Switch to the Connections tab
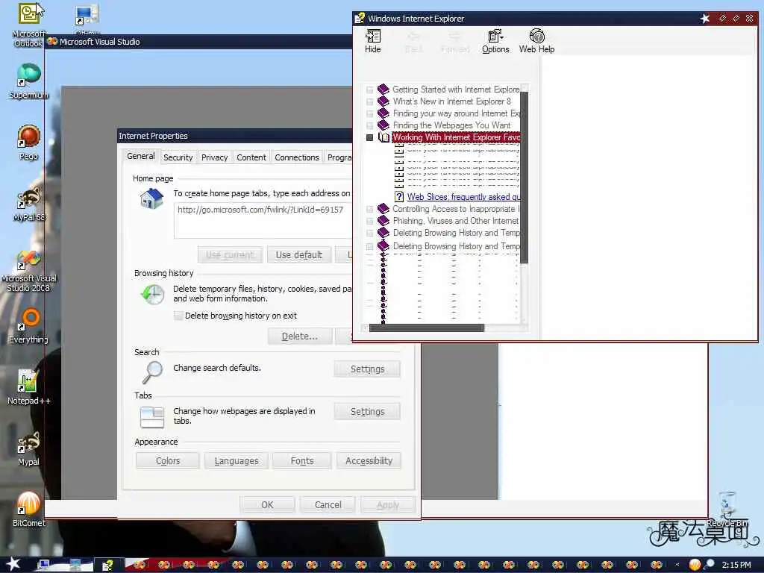 pyautogui.click(x=297, y=157)
